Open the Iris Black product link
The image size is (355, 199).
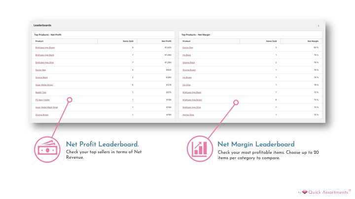click(186, 55)
